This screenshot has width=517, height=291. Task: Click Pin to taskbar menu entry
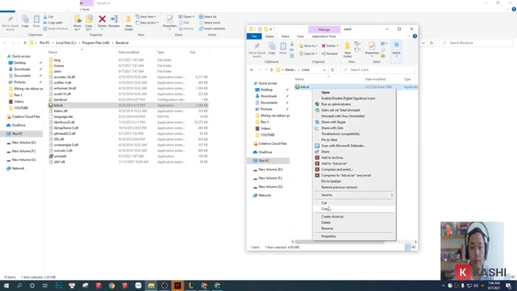331,181
